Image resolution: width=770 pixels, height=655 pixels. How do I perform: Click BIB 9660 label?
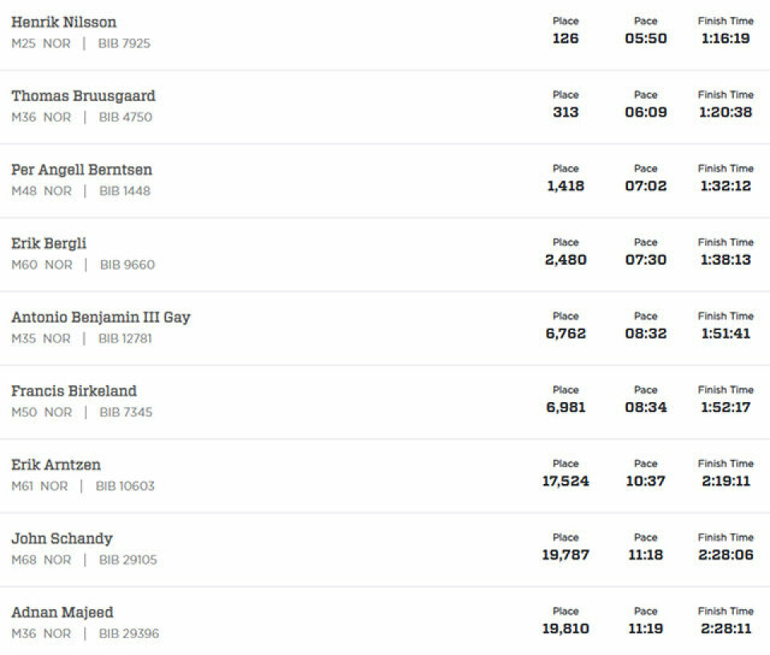[128, 265]
